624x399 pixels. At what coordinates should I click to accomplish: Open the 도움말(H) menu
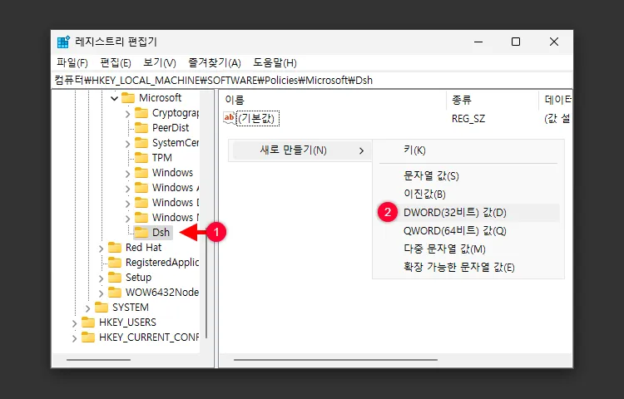275,63
